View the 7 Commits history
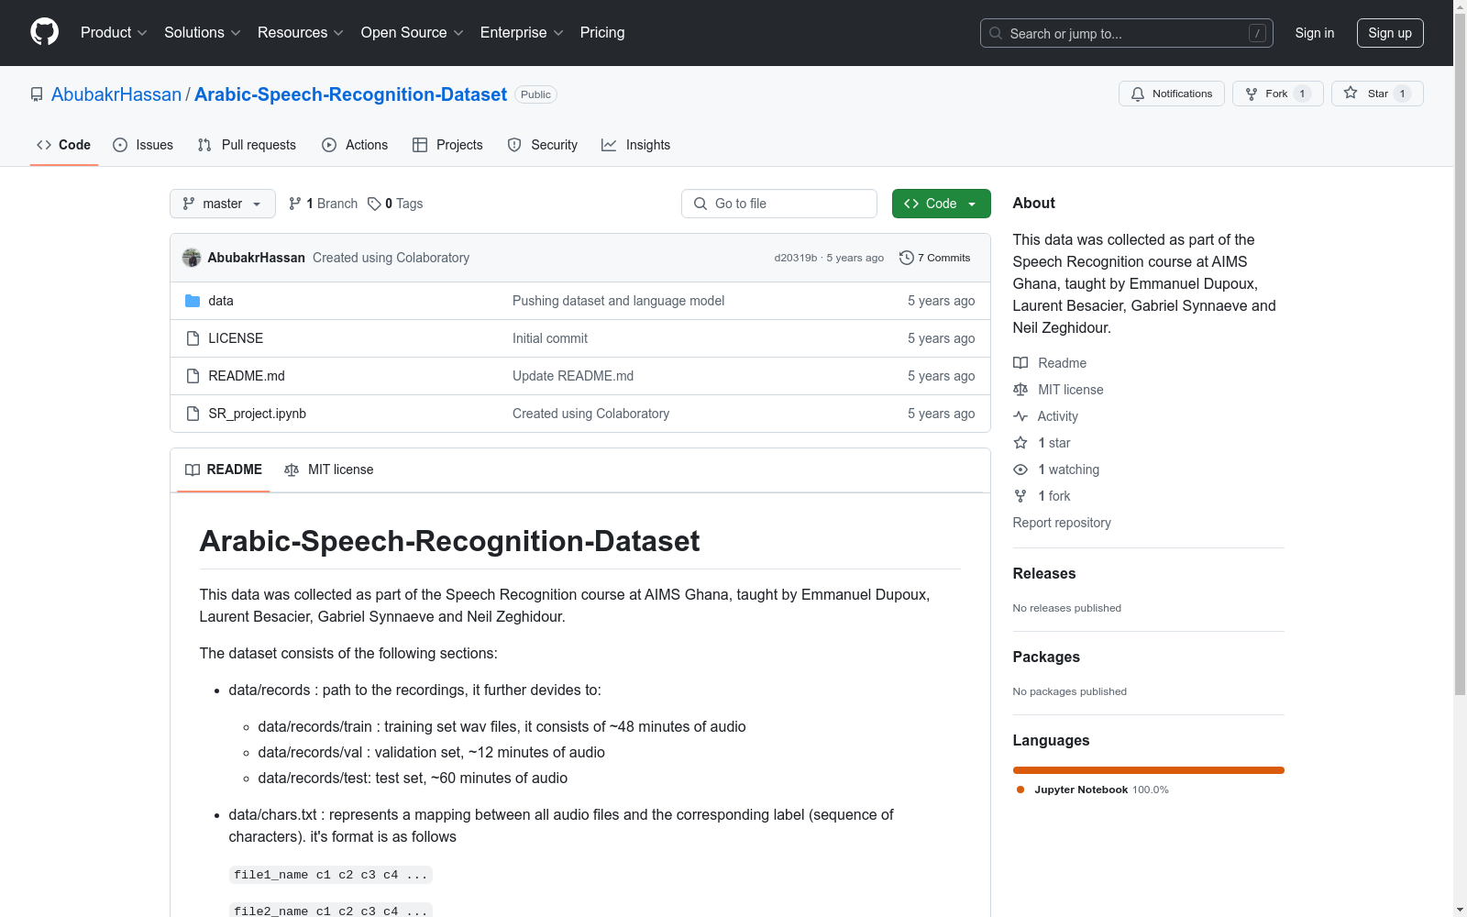 point(935,258)
